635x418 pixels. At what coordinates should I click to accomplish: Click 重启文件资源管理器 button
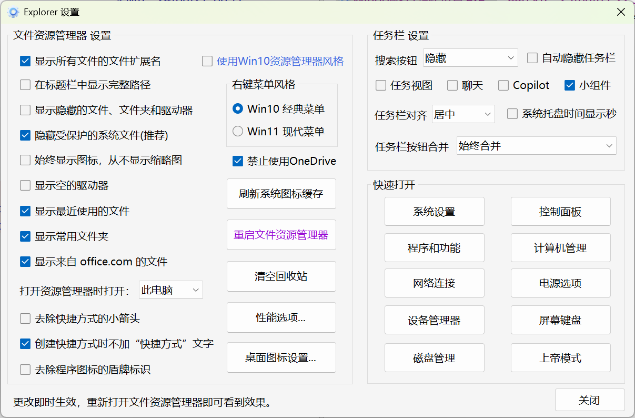pos(281,235)
